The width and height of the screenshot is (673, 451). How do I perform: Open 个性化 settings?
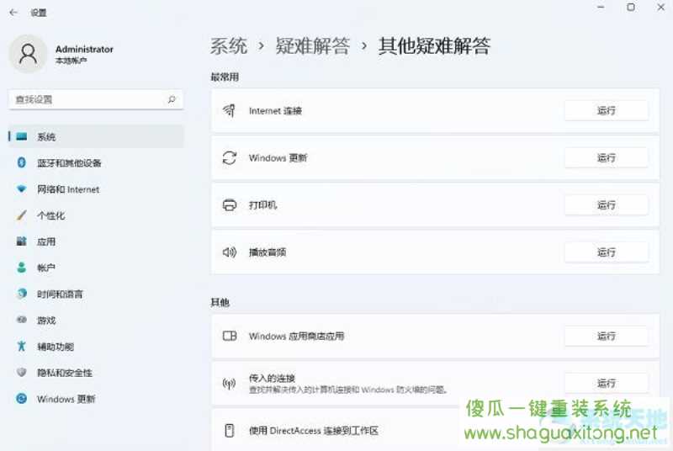pyautogui.click(x=96, y=215)
